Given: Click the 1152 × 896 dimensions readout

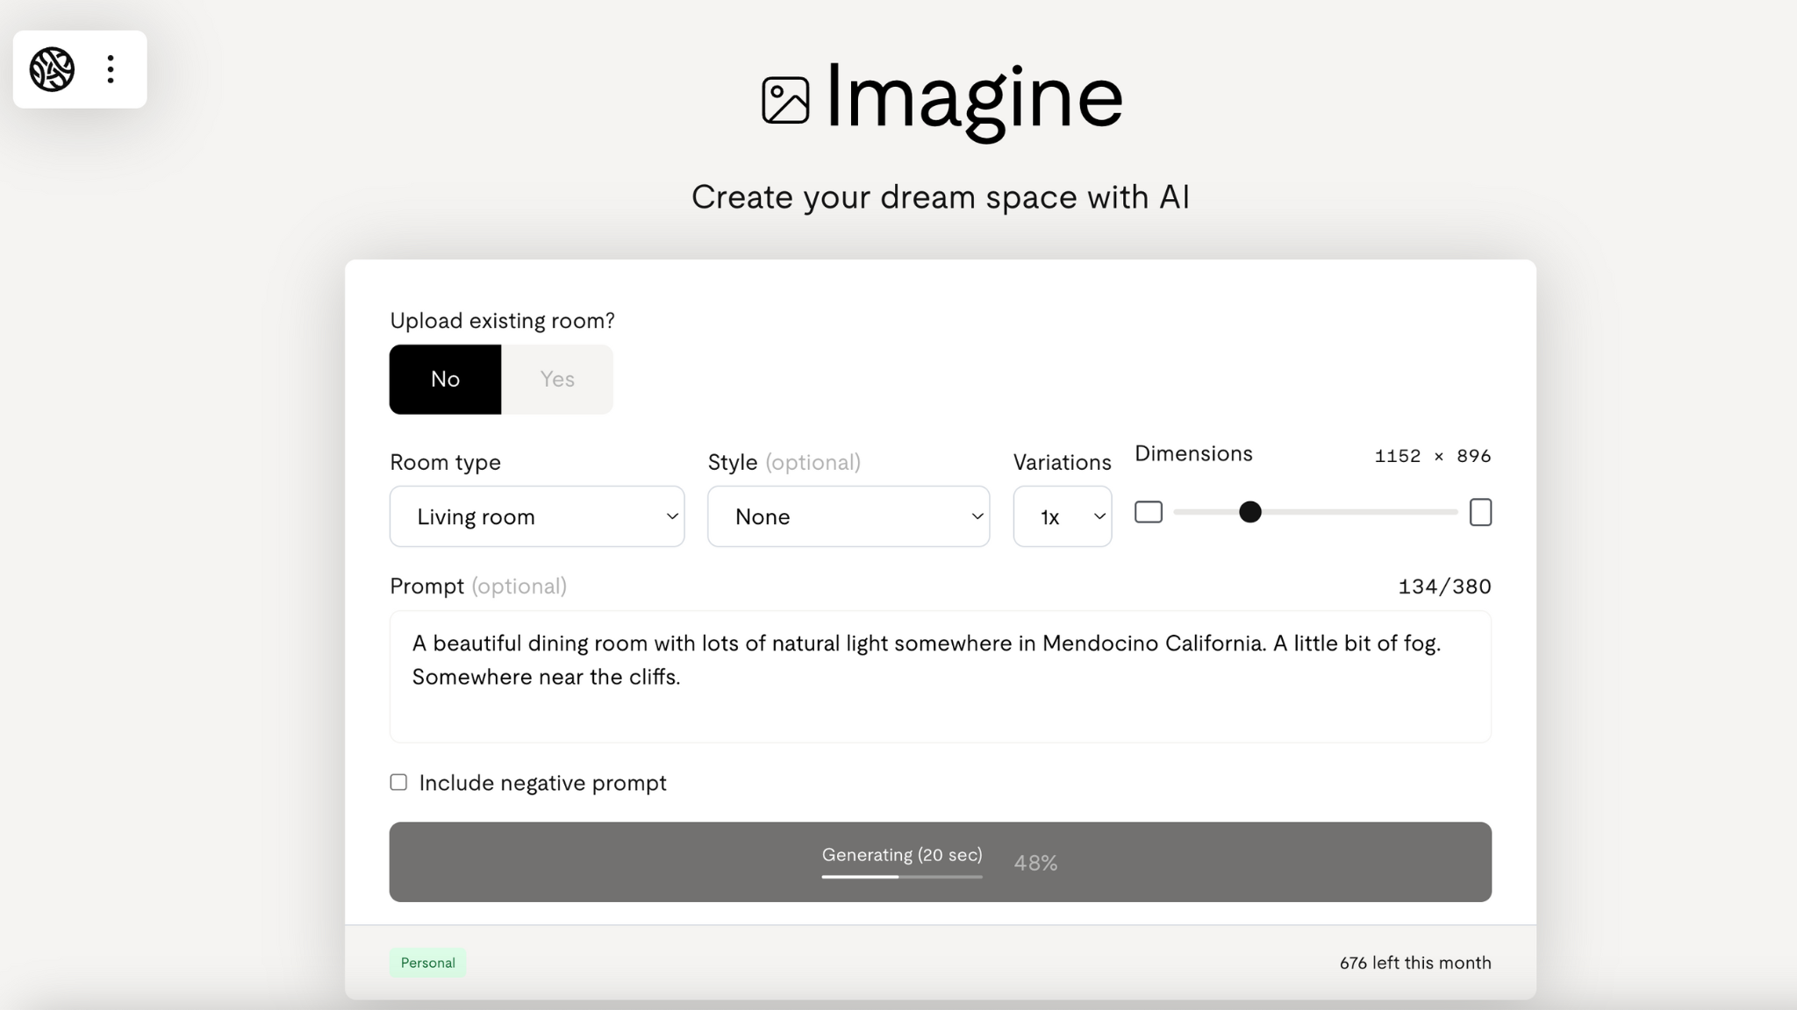Looking at the screenshot, I should (x=1432, y=456).
